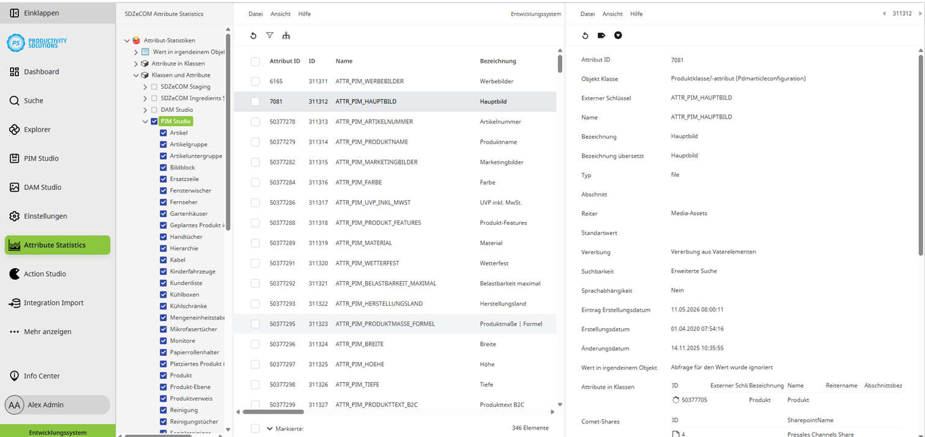
Task: Toggle checkbox next to Markierte footer
Action: click(x=255, y=428)
